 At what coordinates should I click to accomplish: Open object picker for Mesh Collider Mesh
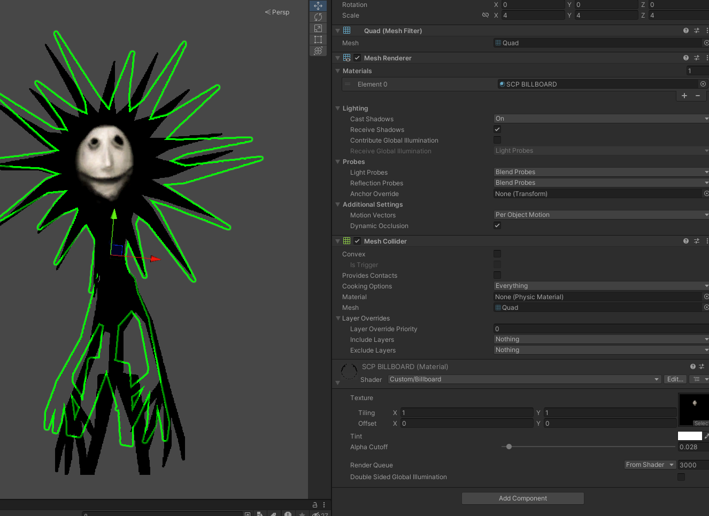pos(706,307)
